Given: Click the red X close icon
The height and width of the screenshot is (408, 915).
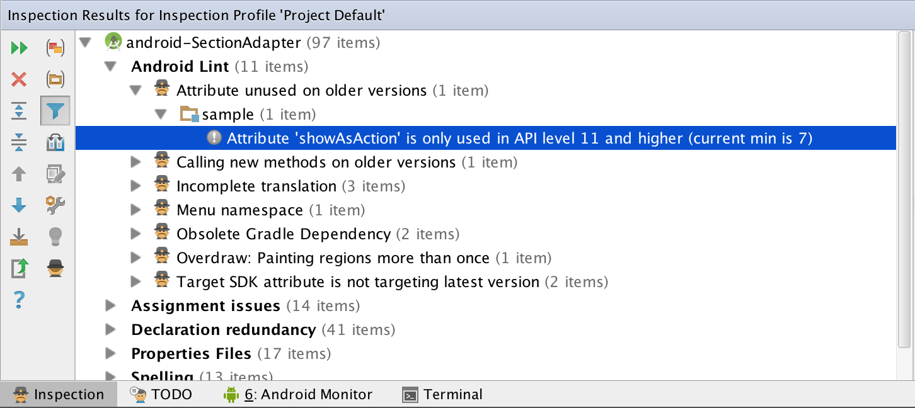Looking at the screenshot, I should click(20, 79).
